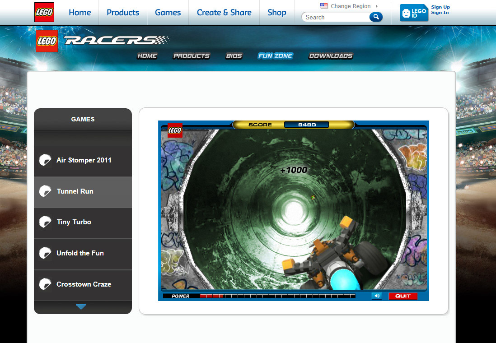
Task: Expand games list with blue down arrow
Action: click(x=81, y=306)
